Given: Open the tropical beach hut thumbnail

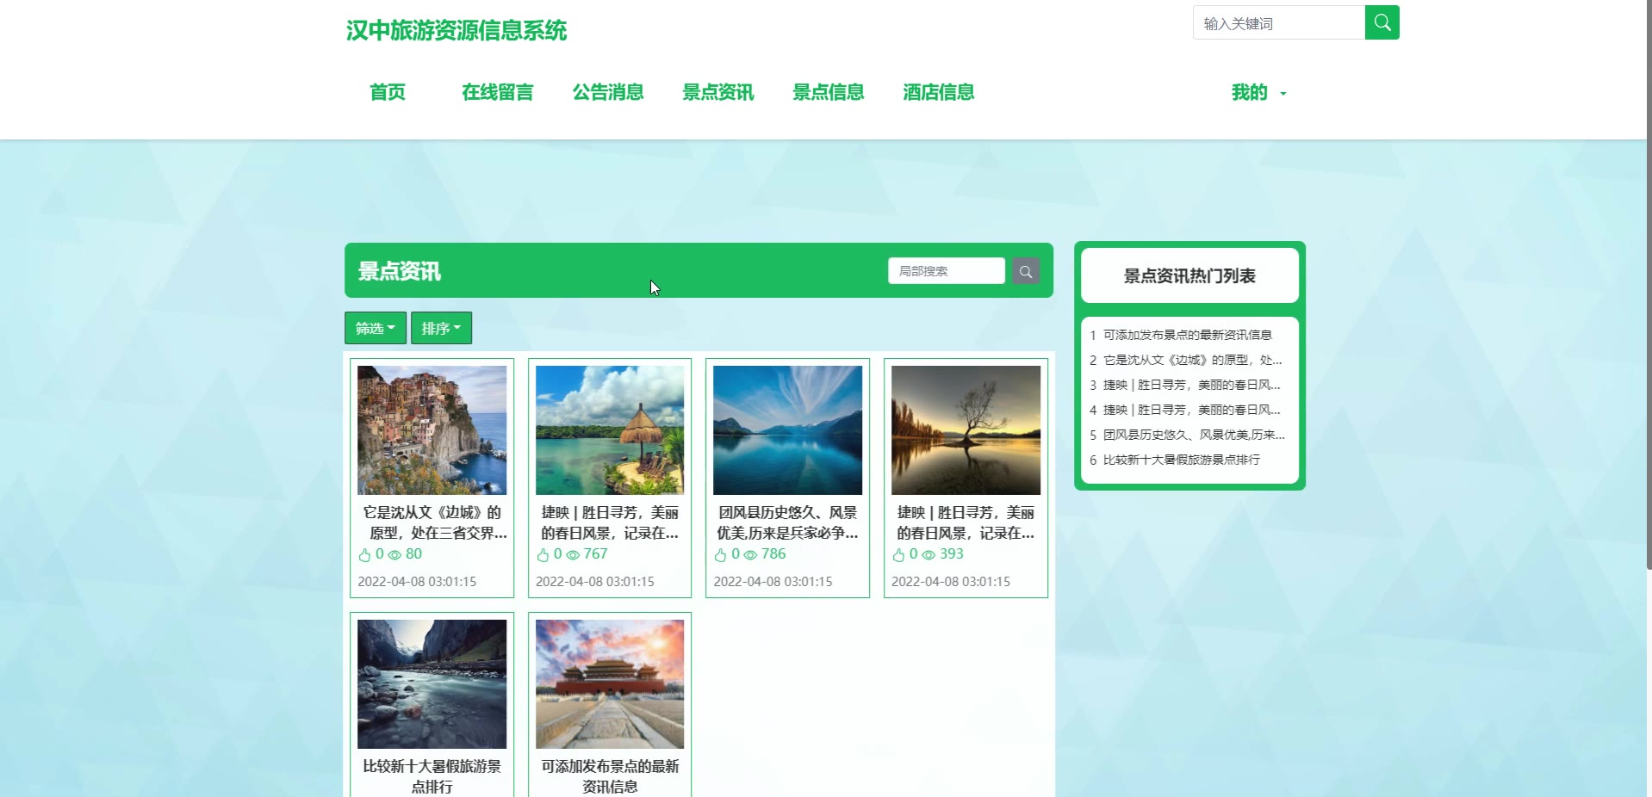Looking at the screenshot, I should click(x=610, y=430).
